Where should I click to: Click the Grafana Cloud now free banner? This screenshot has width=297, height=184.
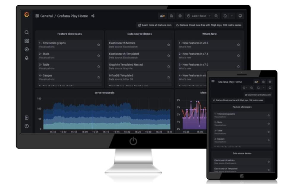click(x=208, y=25)
